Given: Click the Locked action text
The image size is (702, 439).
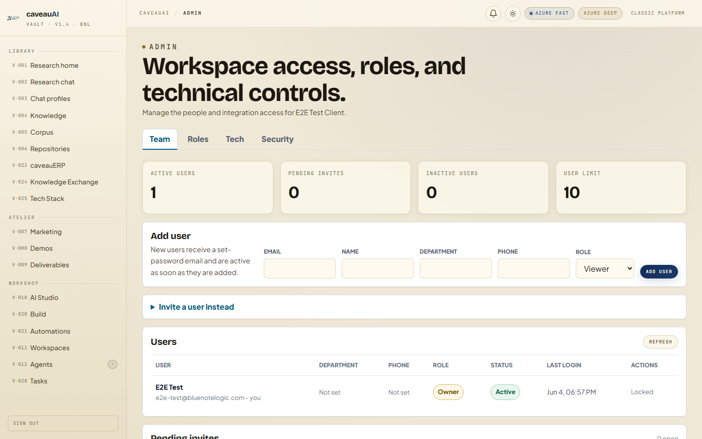Looking at the screenshot, I should pos(642,392).
